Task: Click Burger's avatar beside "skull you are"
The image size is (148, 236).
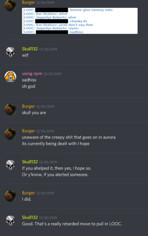Action: [10, 110]
